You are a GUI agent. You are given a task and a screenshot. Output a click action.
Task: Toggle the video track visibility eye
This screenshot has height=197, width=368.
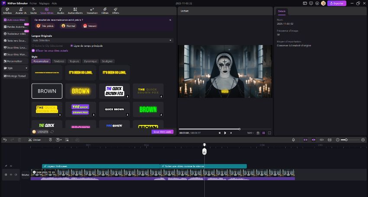(11, 174)
